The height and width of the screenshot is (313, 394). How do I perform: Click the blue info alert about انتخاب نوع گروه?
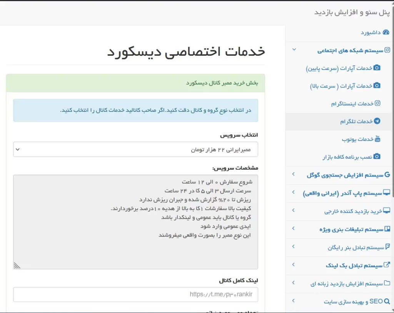click(x=135, y=110)
